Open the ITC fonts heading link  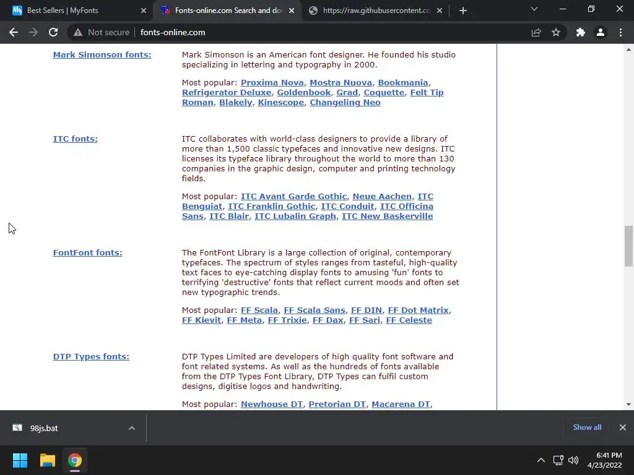[75, 139]
